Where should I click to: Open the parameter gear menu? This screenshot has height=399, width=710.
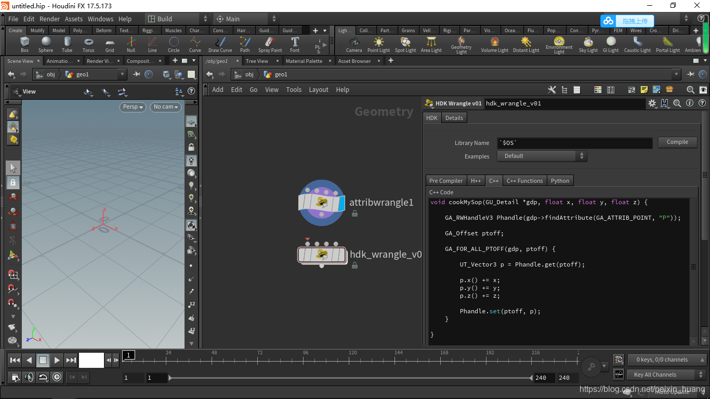652,103
